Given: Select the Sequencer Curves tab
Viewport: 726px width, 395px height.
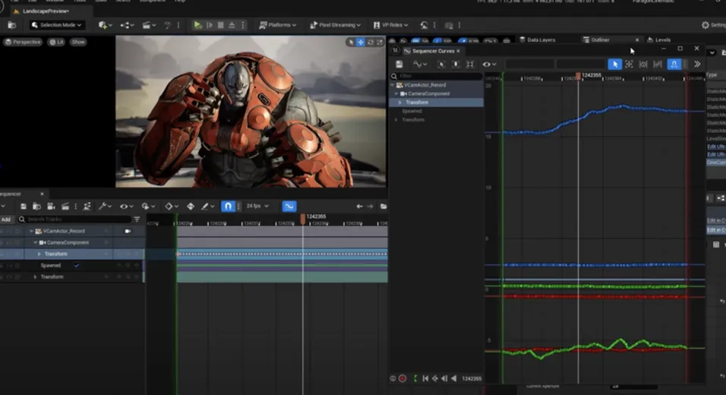Looking at the screenshot, I should click(432, 51).
